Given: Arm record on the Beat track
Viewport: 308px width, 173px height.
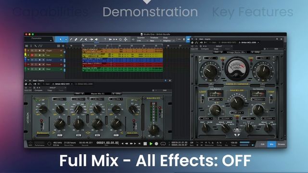Looking at the screenshot, I should [x=39, y=69].
